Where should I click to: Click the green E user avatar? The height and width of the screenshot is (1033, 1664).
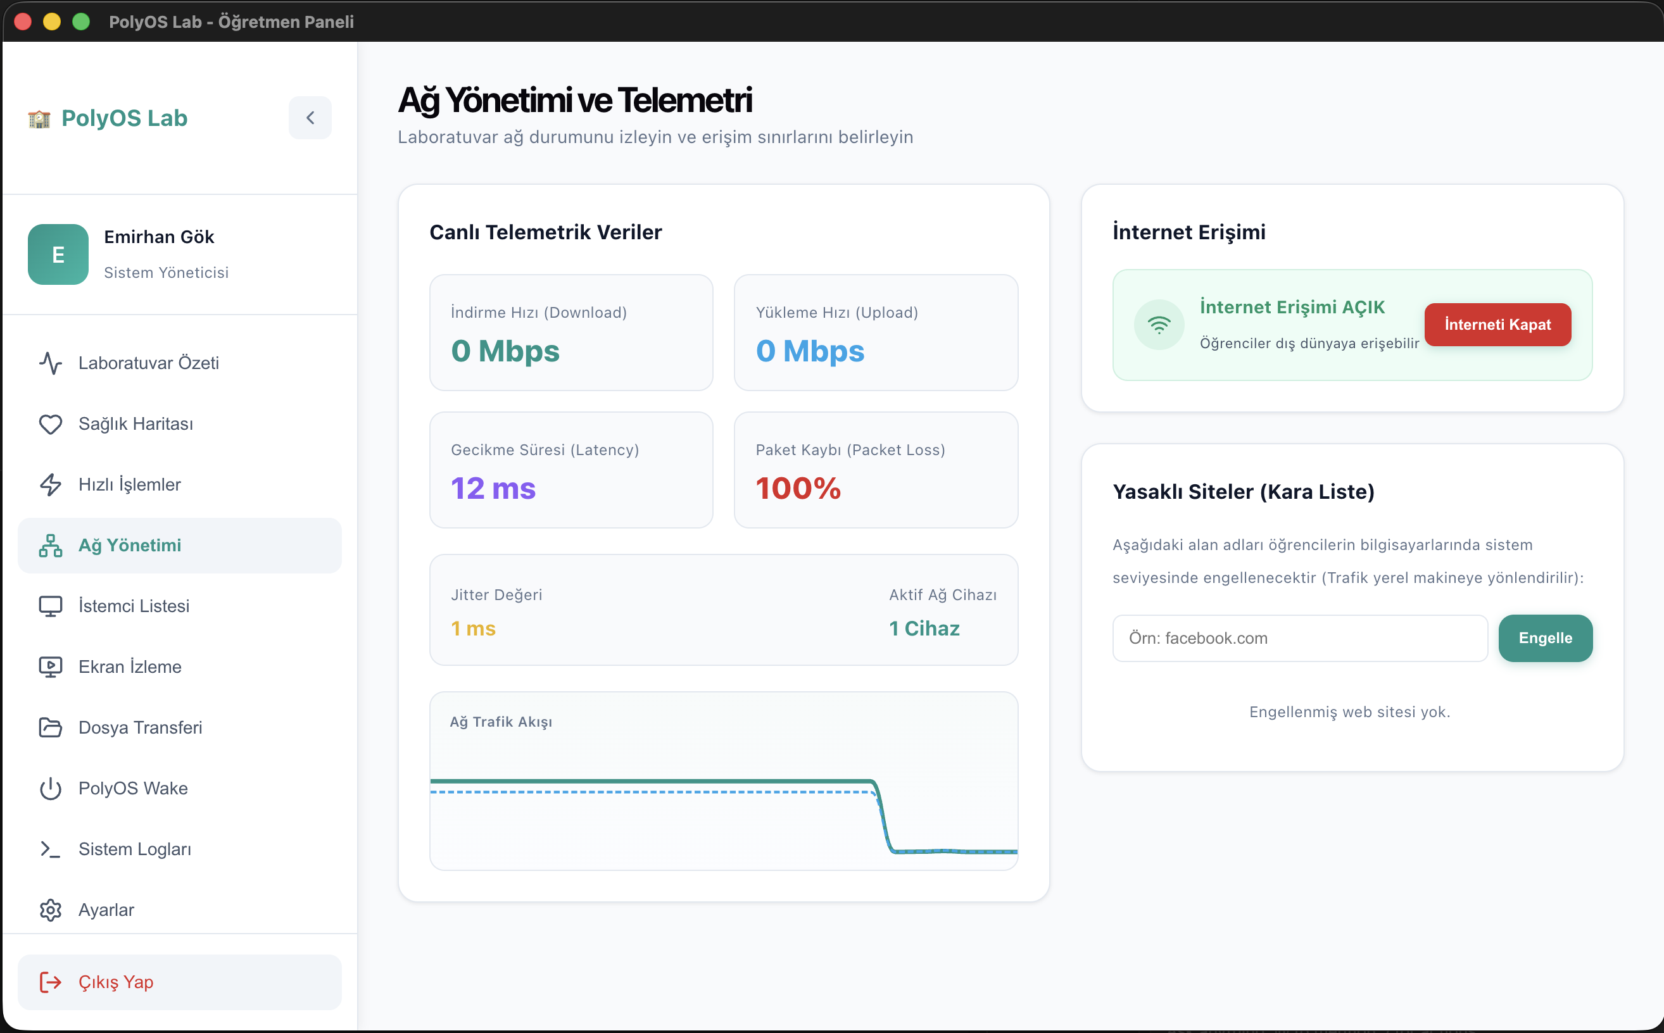pos(58,254)
